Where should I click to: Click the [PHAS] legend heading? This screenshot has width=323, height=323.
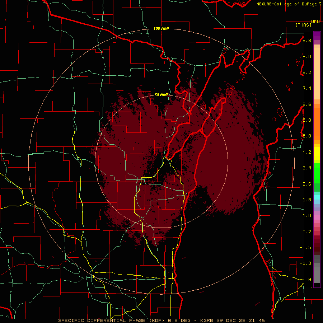click(x=303, y=25)
